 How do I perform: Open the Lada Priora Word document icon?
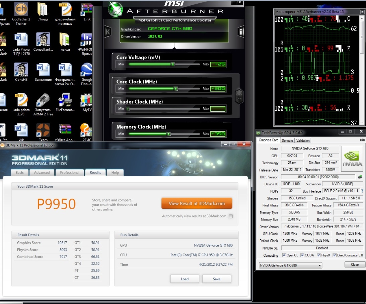click(x=21, y=44)
